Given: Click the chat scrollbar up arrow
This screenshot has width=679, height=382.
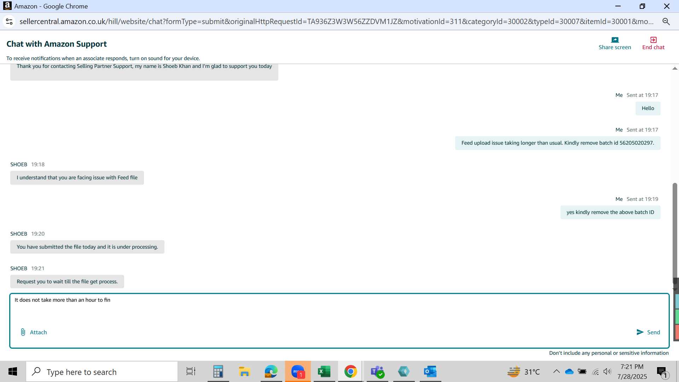Looking at the screenshot, I should coord(675,69).
